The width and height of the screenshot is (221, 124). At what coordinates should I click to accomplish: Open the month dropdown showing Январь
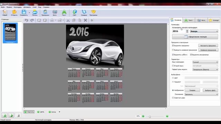pyautogui.click(x=204, y=31)
